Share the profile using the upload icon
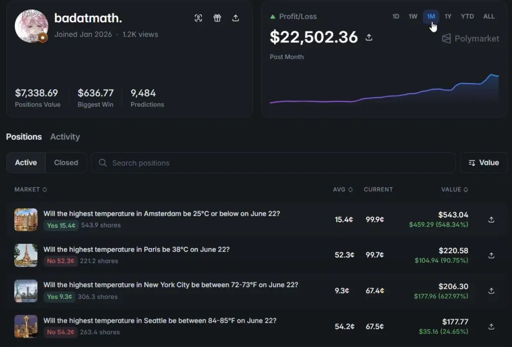 [236, 18]
